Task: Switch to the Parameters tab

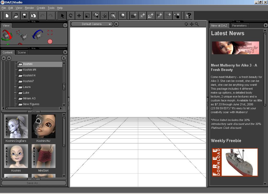Action: coord(239,26)
